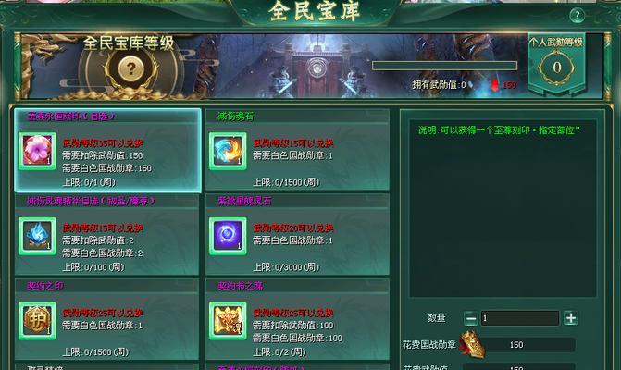Select the 至尊永恒刻印 exchange entry
Image resolution: width=621 pixels, height=370 pixels.
(x=107, y=151)
